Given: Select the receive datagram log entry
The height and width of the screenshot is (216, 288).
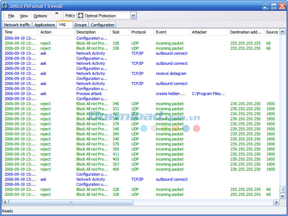Looking at the screenshot, I should pos(171,73).
